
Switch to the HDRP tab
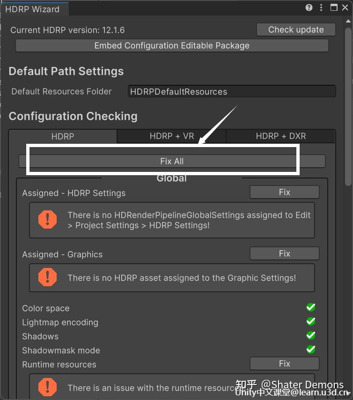click(x=63, y=136)
